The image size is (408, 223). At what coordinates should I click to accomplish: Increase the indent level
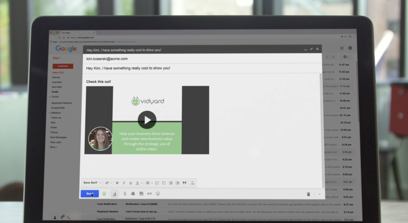pyautogui.click(x=178, y=183)
